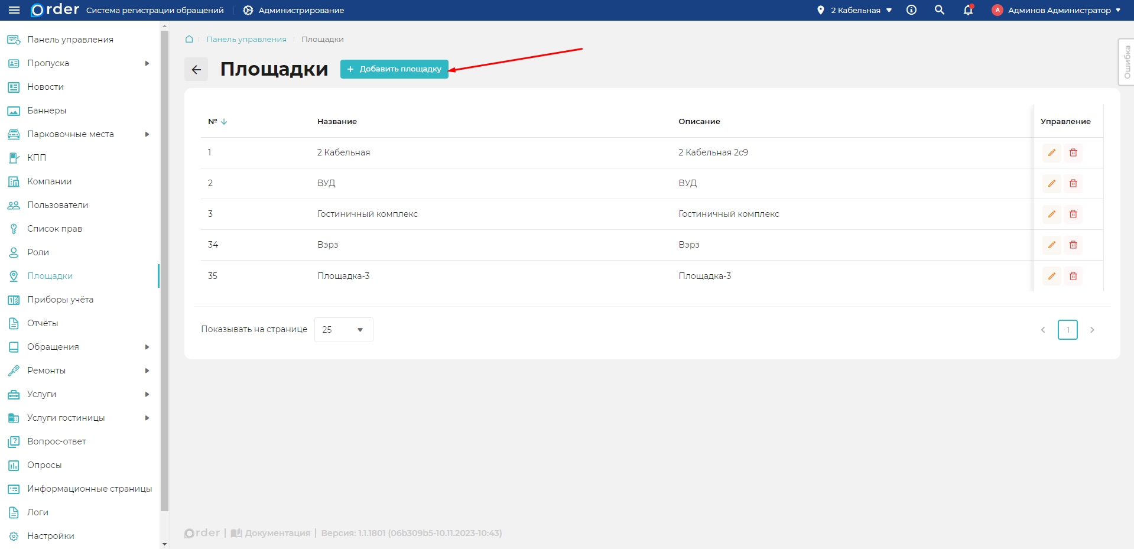Viewport: 1134px width, 549px height.
Task: Delete the Площадка-3 site with trash icon
Action: 1073,276
